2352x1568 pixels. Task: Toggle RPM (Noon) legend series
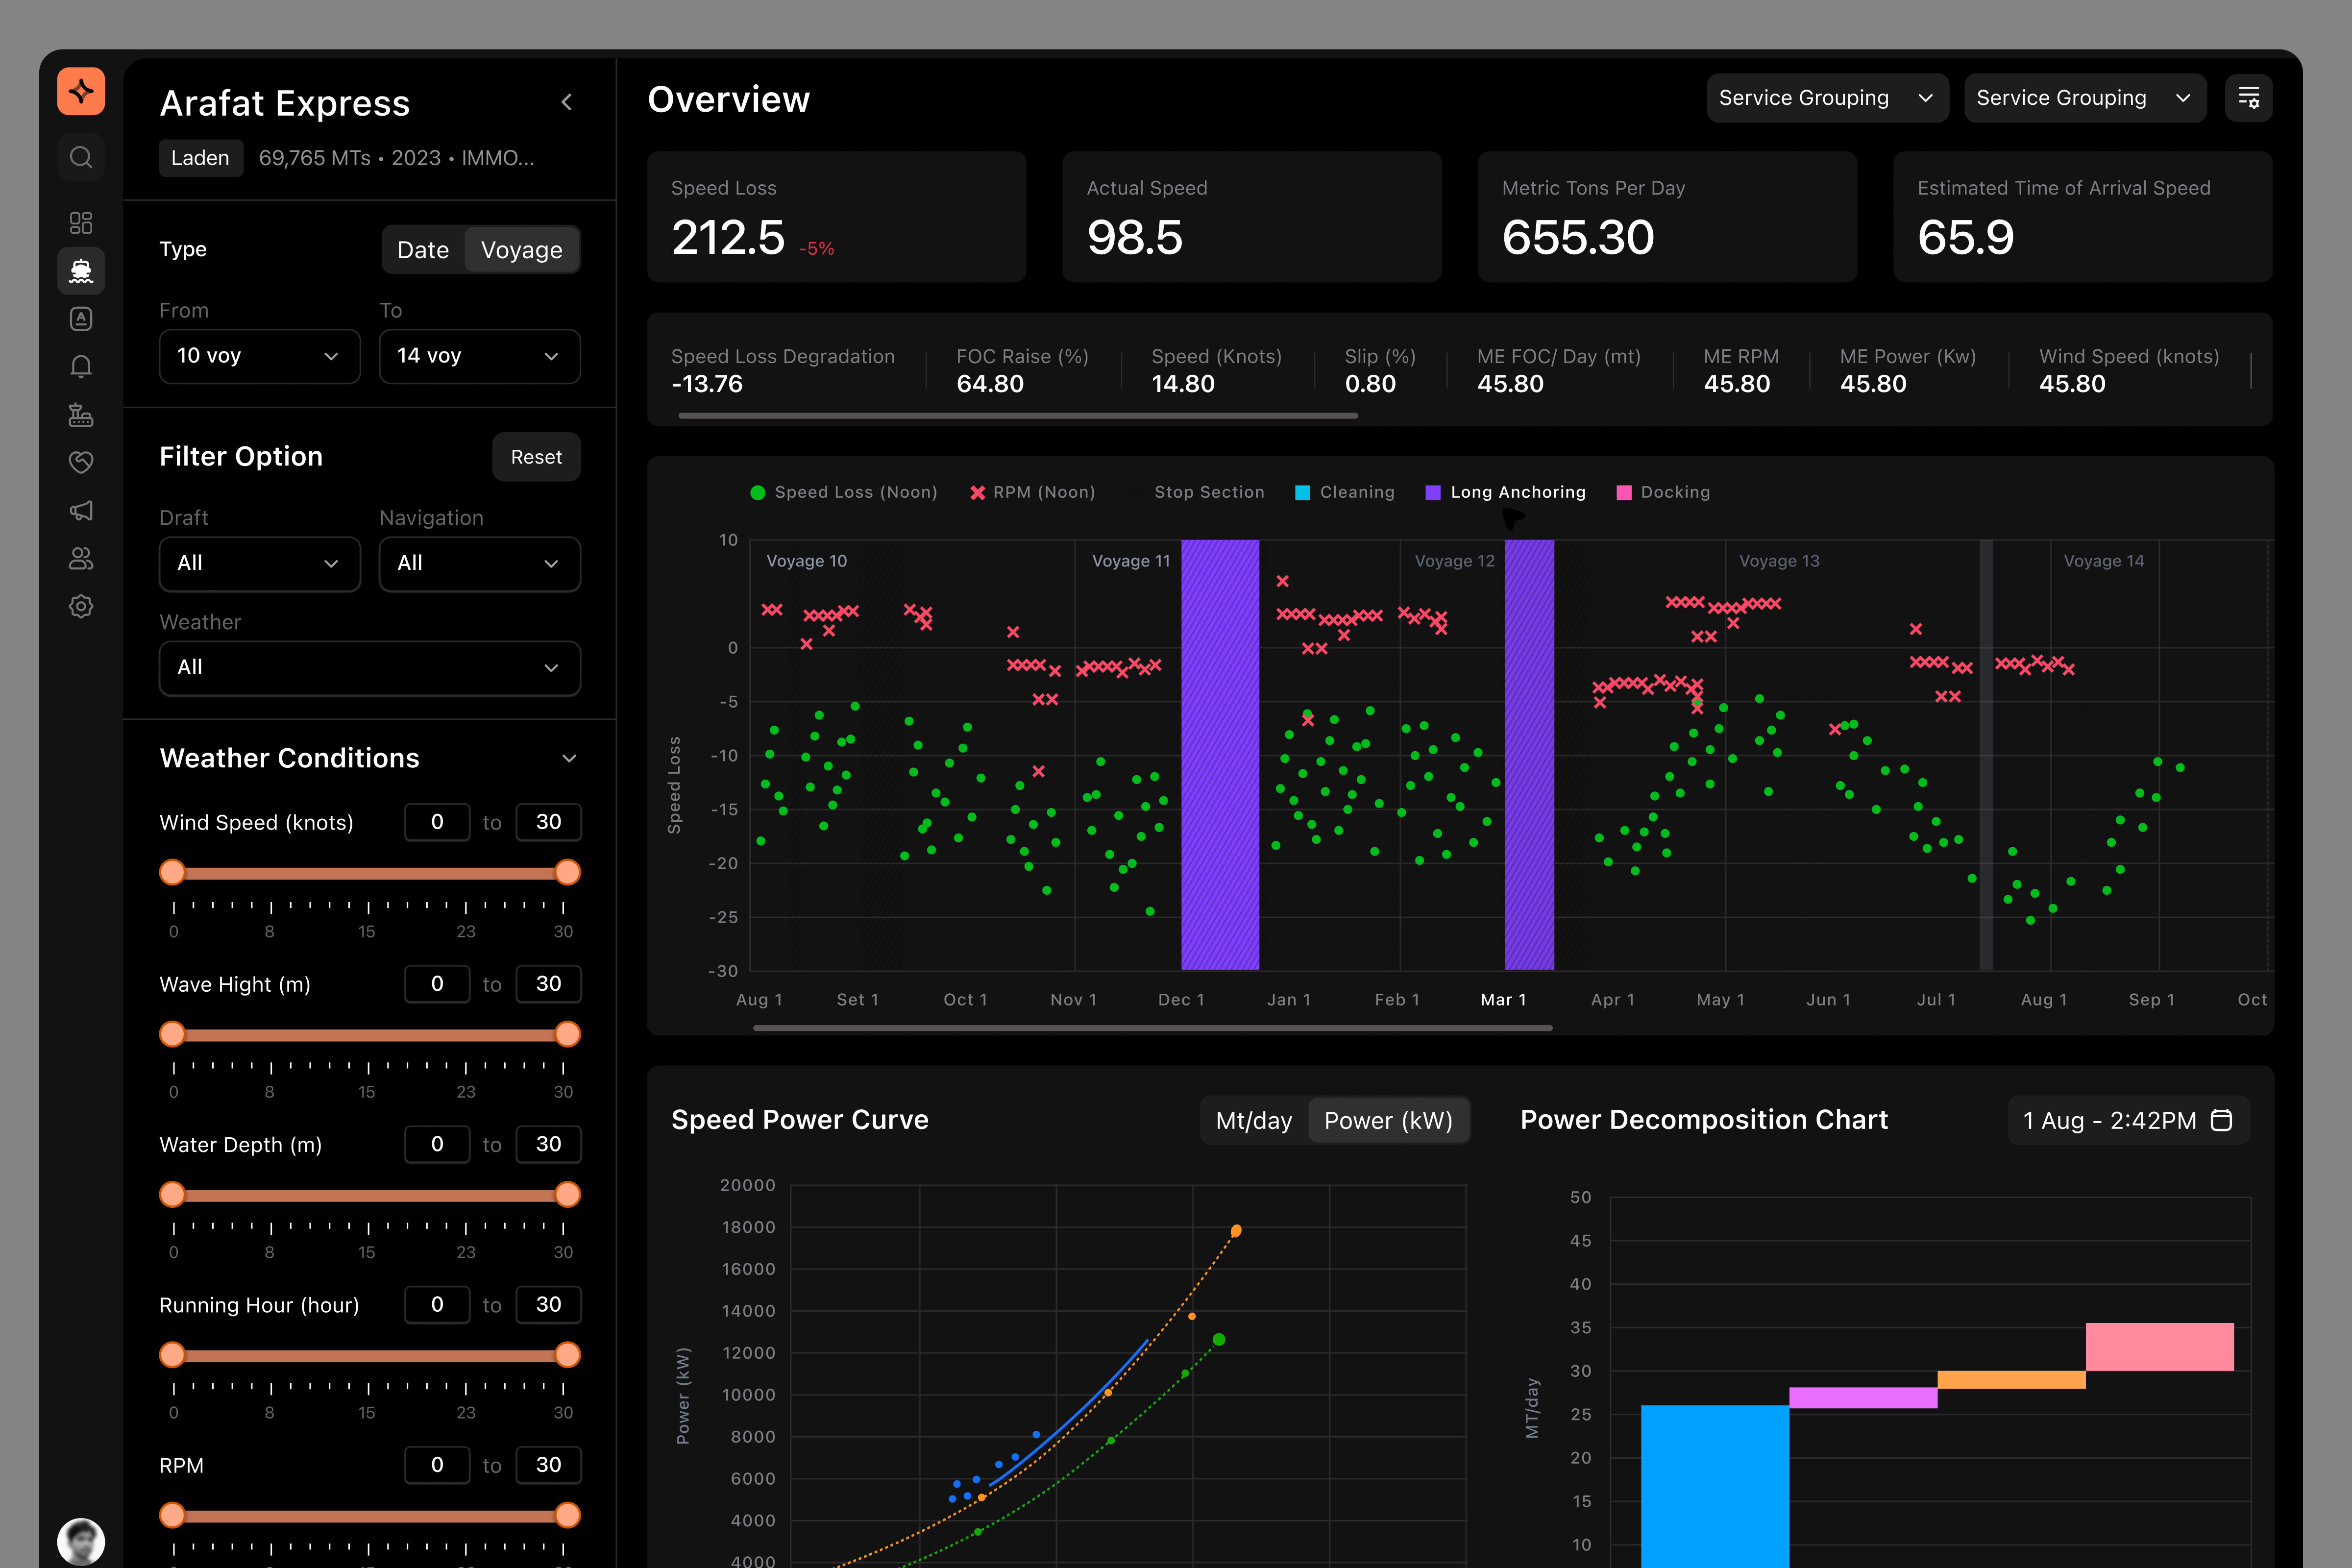coord(1033,492)
